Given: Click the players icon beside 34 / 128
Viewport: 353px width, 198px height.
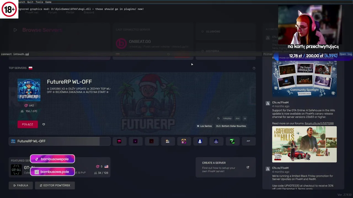Looking at the screenshot, I should 95,173.
